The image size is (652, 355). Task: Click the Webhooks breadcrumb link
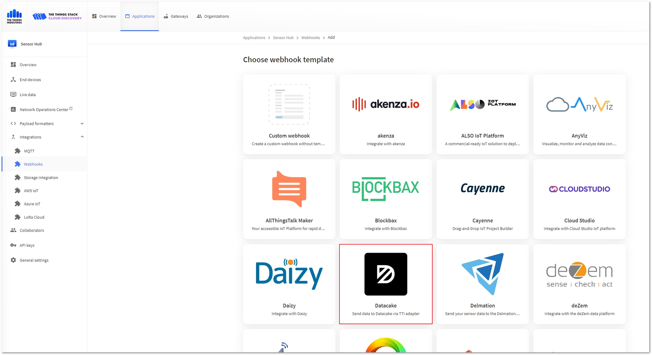coord(310,38)
